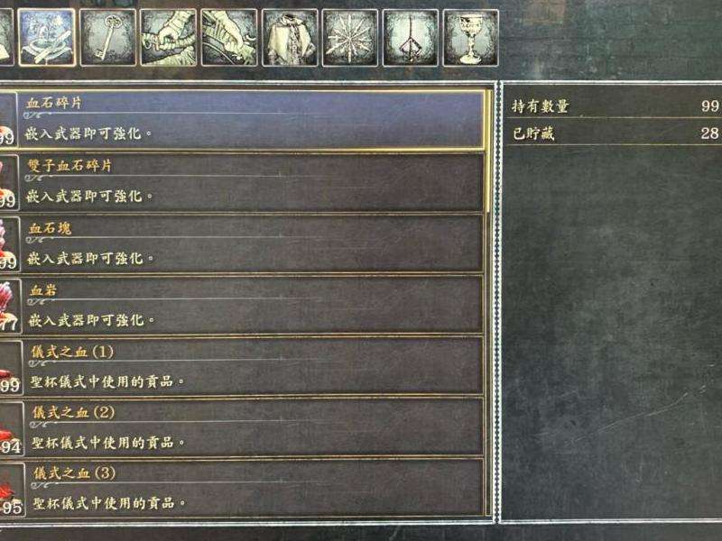Click the item list vertical scrollbar

(x=488, y=304)
